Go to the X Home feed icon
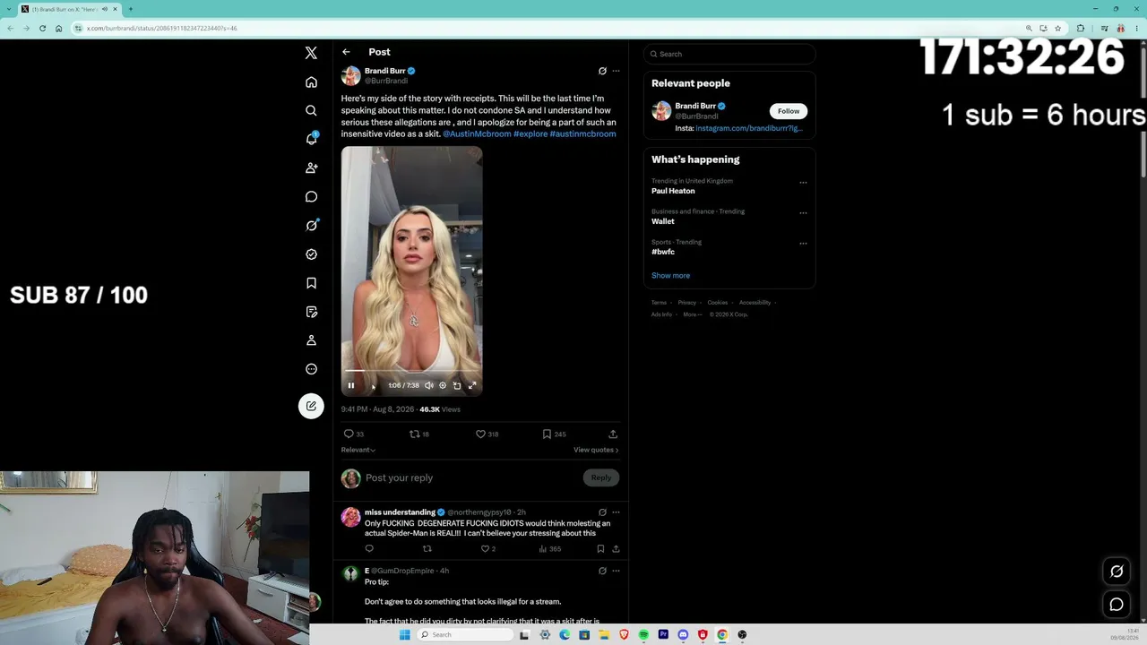 point(311,82)
